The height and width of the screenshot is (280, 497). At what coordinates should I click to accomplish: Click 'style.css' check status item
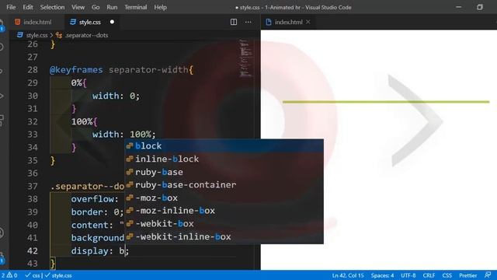(x=58, y=275)
